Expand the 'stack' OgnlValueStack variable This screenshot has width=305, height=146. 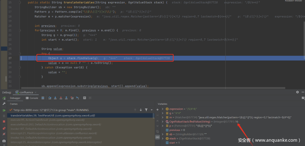(162, 139)
